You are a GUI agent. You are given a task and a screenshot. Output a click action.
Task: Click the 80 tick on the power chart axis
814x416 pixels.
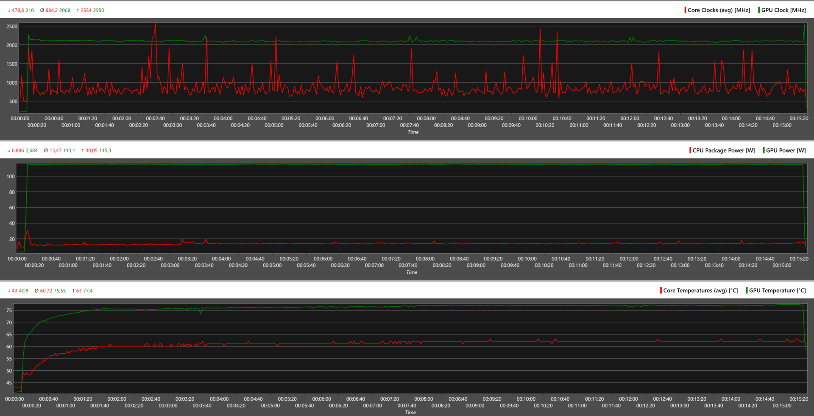point(12,192)
